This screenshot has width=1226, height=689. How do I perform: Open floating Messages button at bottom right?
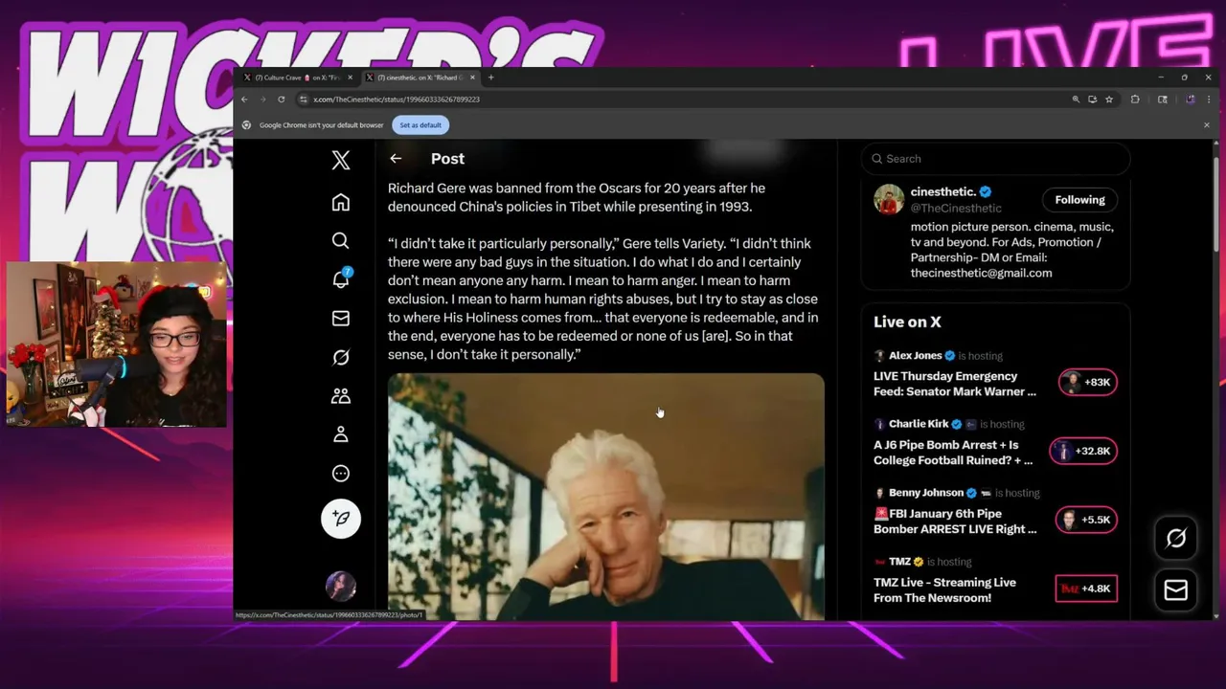(x=1176, y=590)
